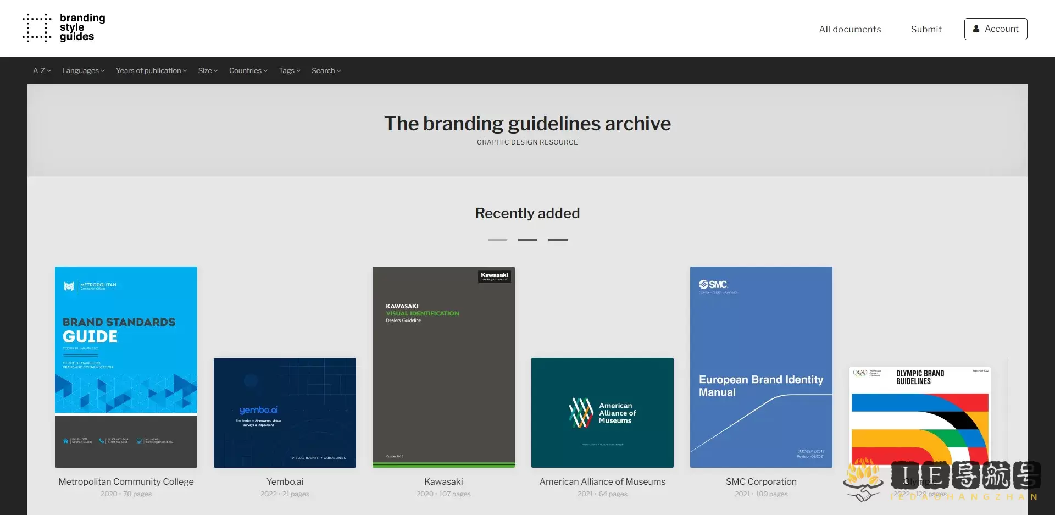Select the third carousel indicator bar
The image size is (1055, 515).
(x=558, y=240)
